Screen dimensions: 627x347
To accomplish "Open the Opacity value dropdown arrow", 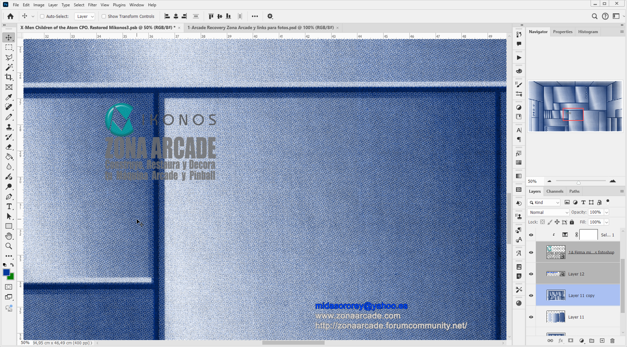I will click(x=606, y=212).
